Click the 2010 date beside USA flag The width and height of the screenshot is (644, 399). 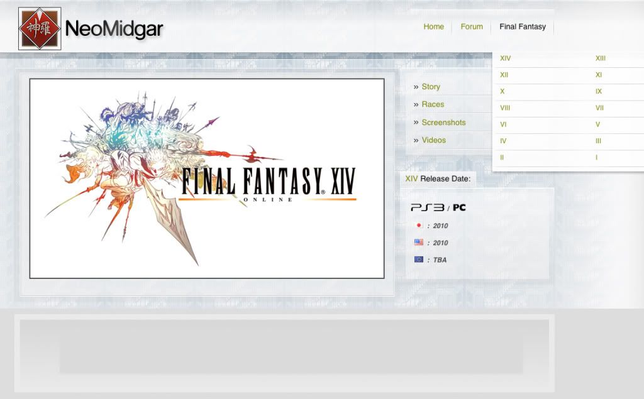(x=440, y=243)
